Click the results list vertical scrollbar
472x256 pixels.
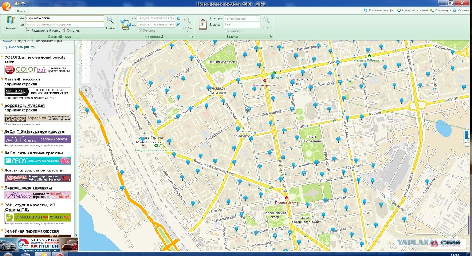76,138
